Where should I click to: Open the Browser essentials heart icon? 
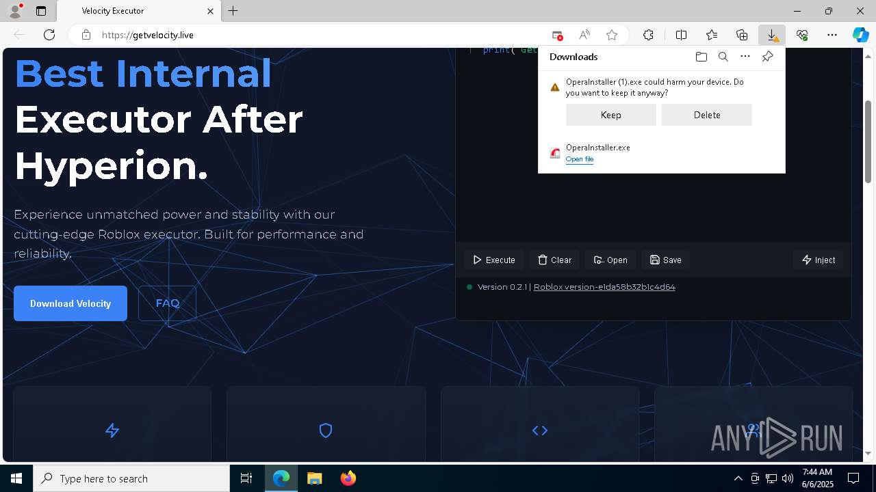click(x=802, y=35)
